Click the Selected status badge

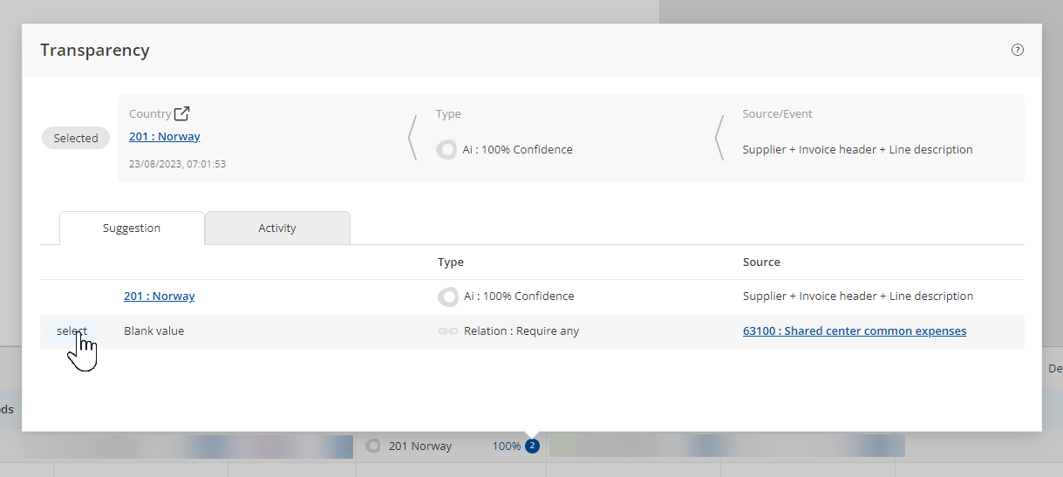tap(76, 138)
